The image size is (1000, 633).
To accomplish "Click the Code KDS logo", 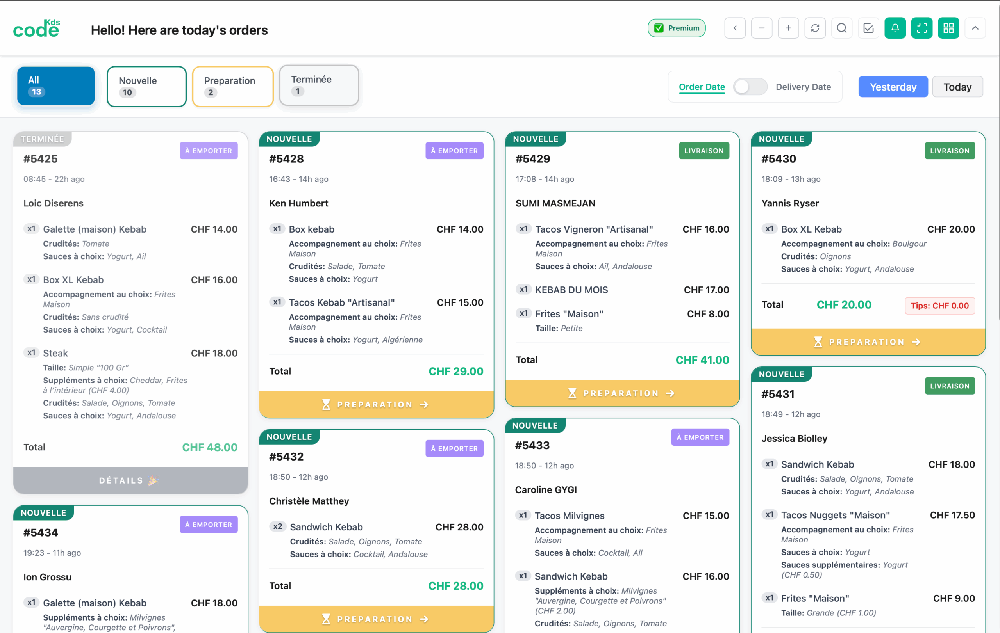I will coord(37,29).
